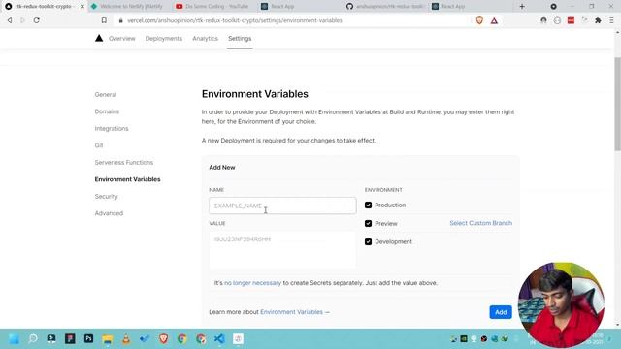Viewport: 621px width, 349px height.
Task: Open Advanced settings in sidebar
Action: [109, 213]
